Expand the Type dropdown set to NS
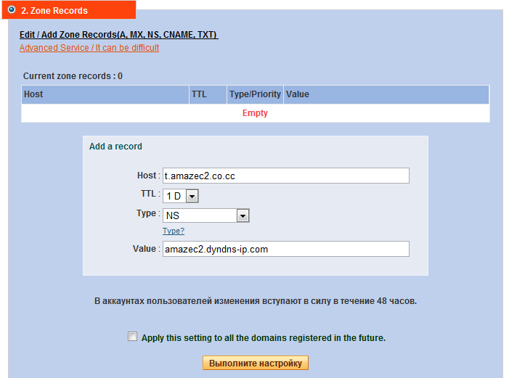509x378 pixels. pos(205,215)
